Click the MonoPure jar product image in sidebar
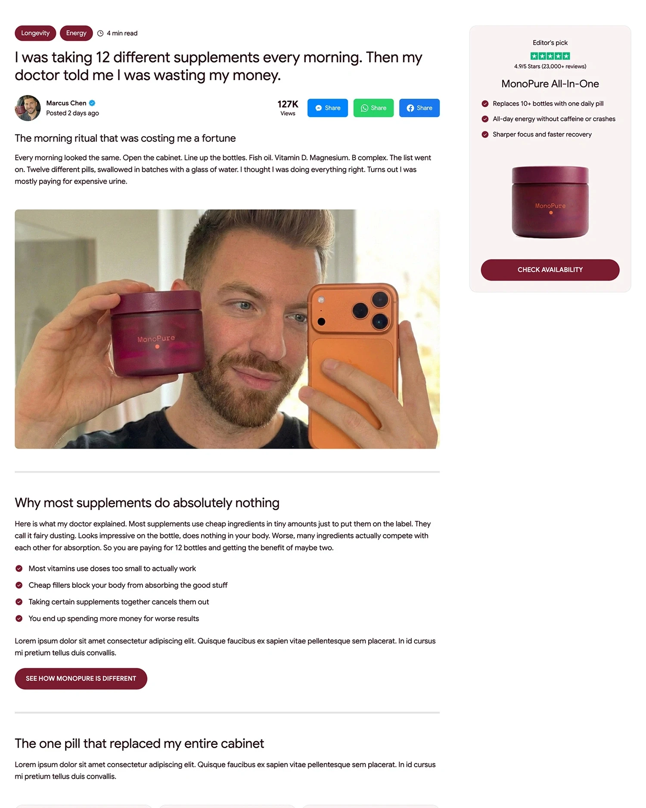646x808 pixels. click(x=550, y=202)
